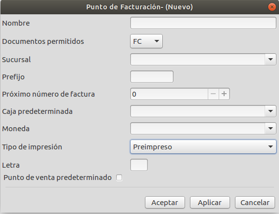Focus the Prefijo input field
279x214 pixels.
click(152, 77)
